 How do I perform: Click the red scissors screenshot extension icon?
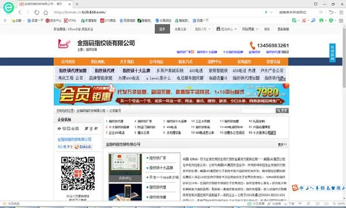[304, 21]
